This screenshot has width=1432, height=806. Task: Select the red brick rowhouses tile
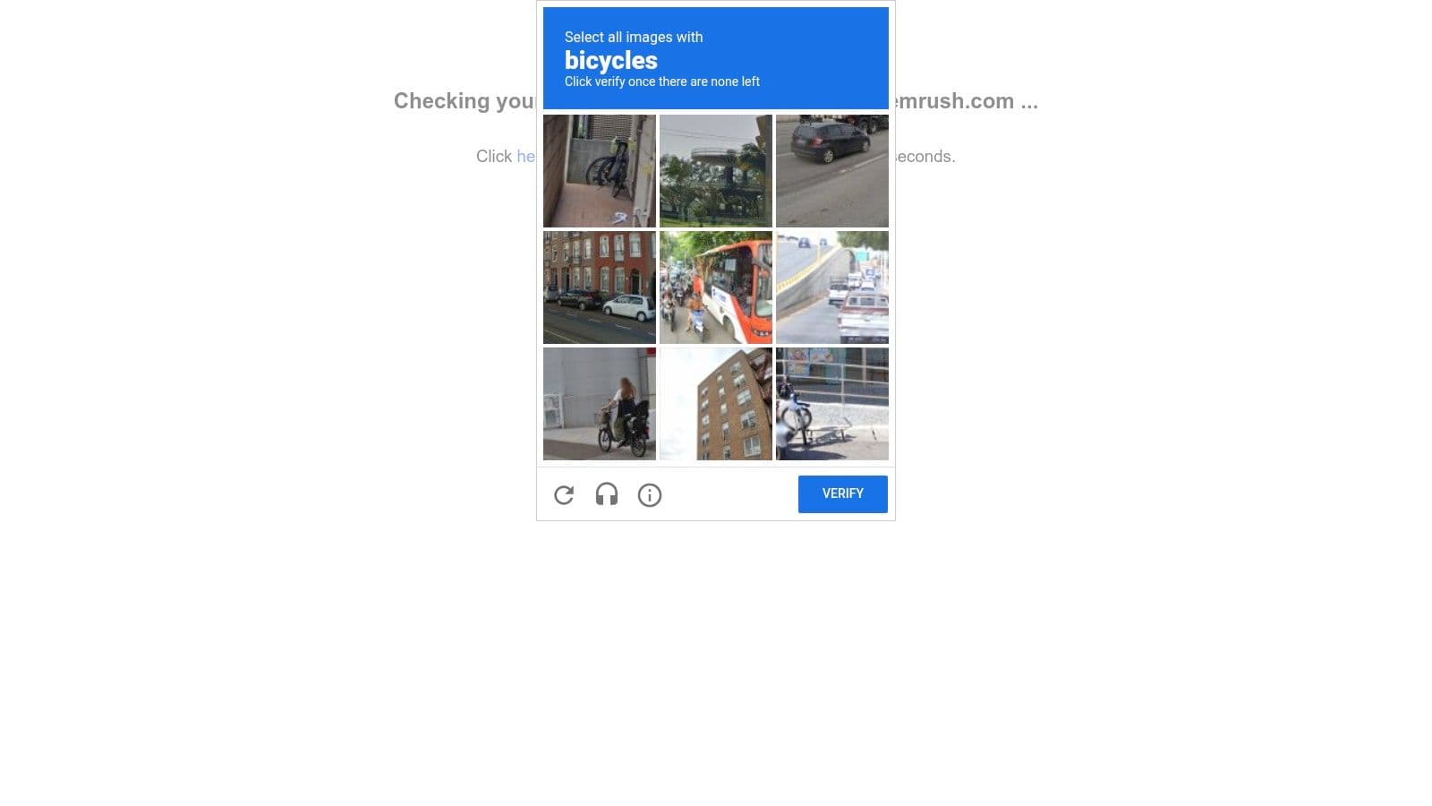click(600, 287)
